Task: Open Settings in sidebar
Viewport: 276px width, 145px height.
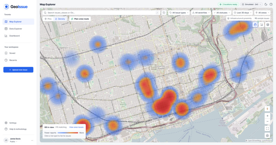Action: point(18,123)
